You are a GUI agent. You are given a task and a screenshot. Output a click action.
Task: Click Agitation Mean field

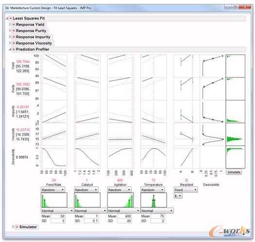pos(124,216)
